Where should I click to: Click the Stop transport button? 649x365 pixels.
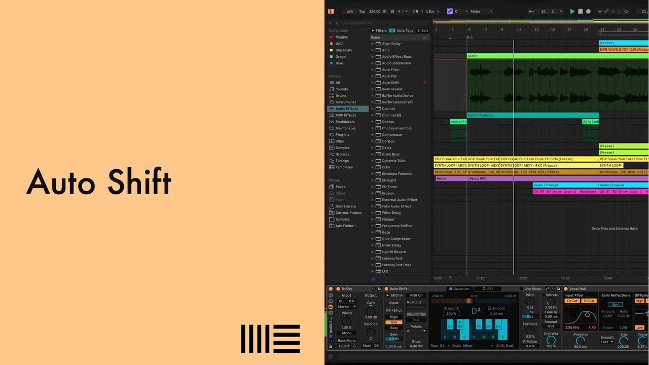pos(581,11)
